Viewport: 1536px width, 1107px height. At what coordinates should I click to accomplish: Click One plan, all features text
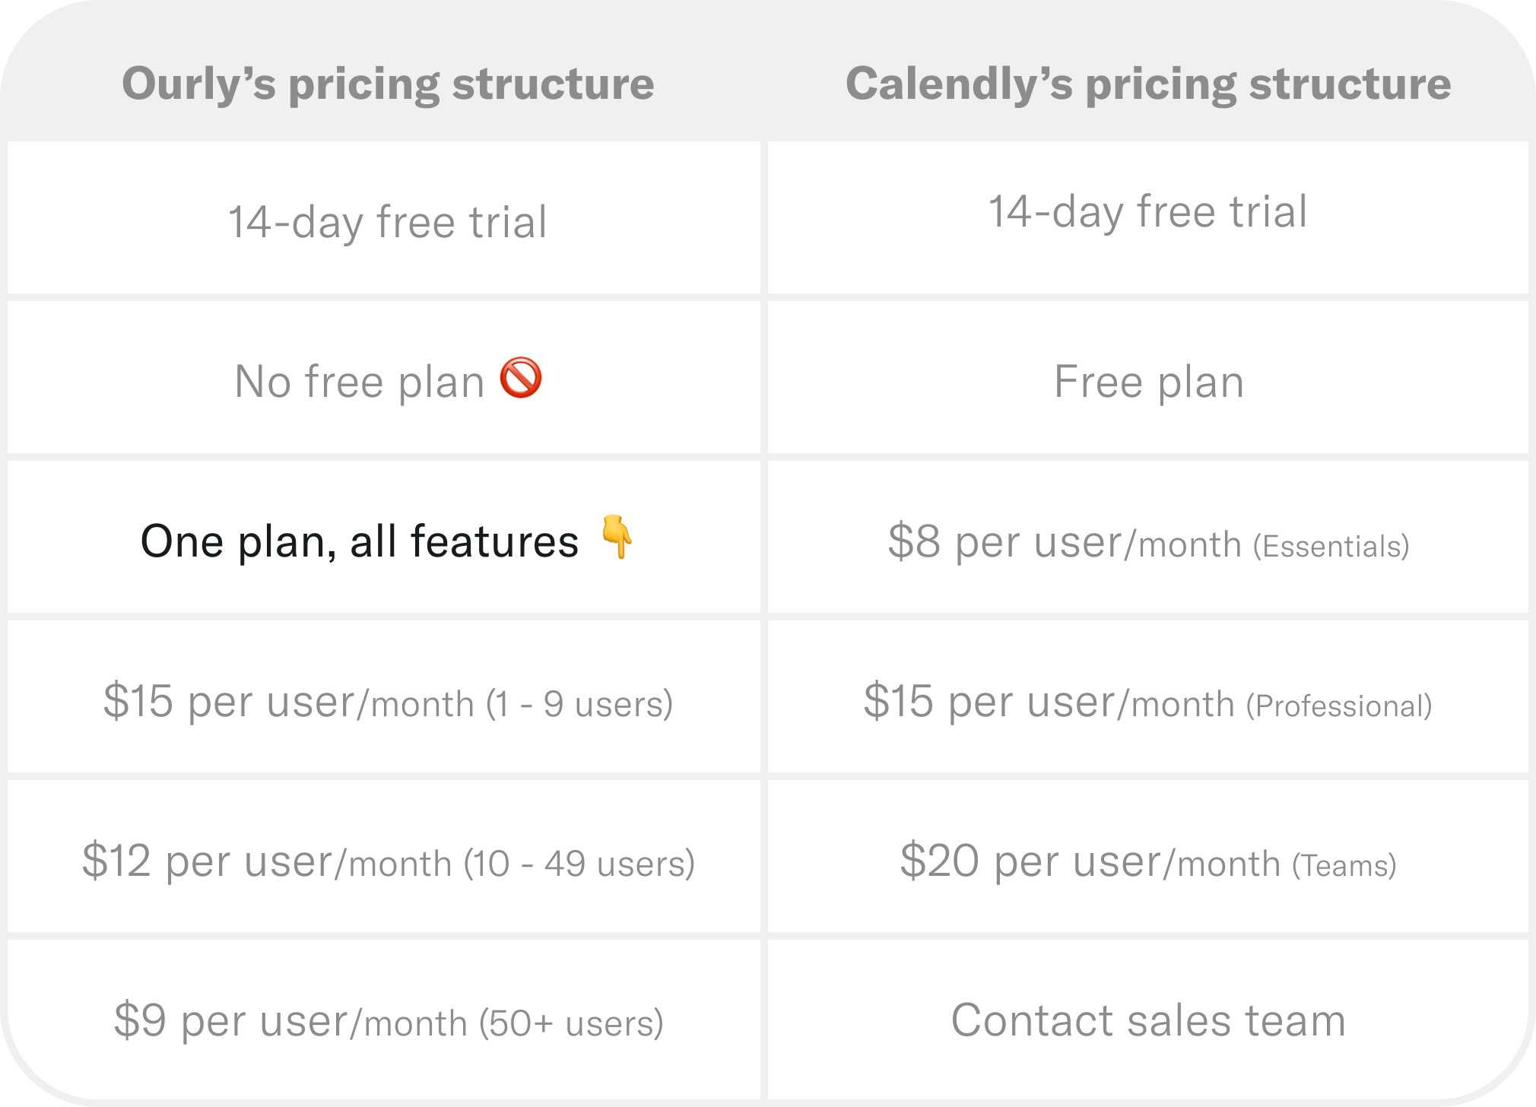click(360, 541)
